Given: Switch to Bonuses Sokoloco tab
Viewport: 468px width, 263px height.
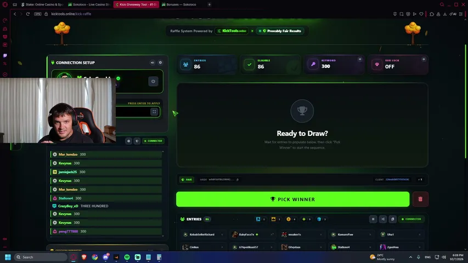Looking at the screenshot, I should (181, 4).
